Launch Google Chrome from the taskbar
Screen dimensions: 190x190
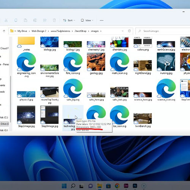[117, 186]
